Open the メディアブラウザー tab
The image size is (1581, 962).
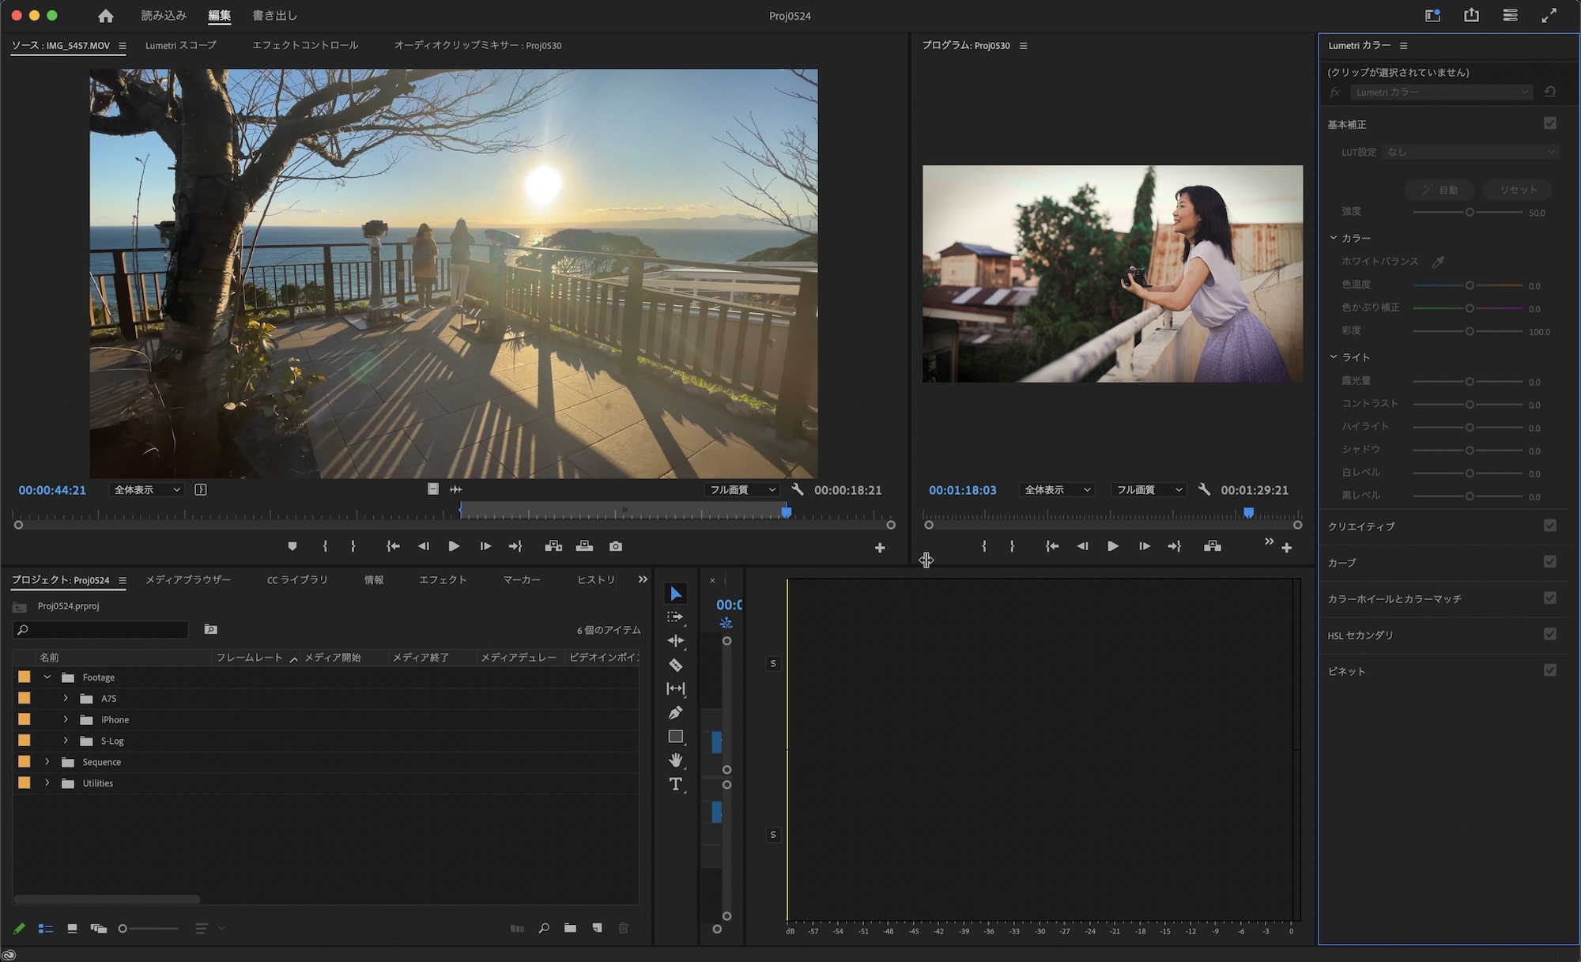tap(188, 579)
